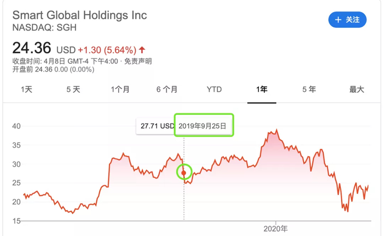Switch to the 1天 range tab
383x236 pixels.
[x=26, y=89]
